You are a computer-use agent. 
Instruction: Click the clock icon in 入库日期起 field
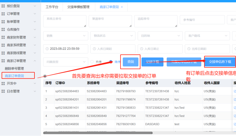(94, 49)
